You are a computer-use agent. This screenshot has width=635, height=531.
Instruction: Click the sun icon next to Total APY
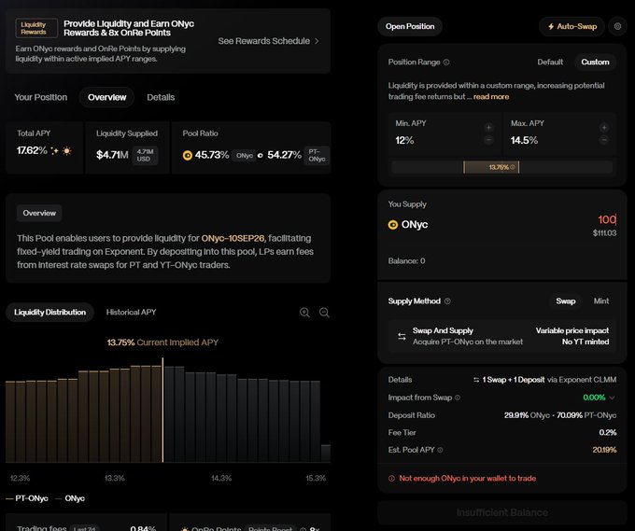(x=67, y=151)
